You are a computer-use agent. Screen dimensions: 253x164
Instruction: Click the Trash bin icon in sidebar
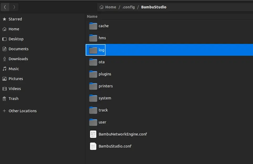point(4,99)
